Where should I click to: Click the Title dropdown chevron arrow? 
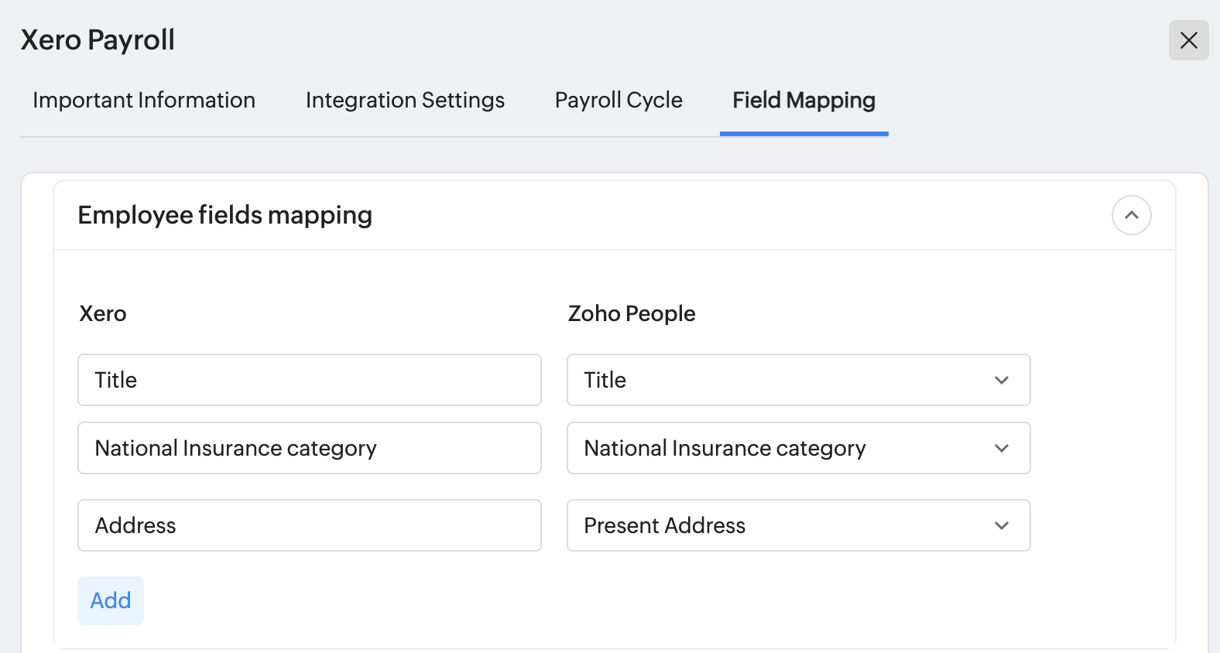point(1001,380)
